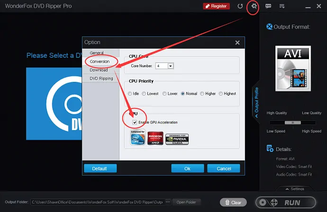The width and height of the screenshot is (327, 212).
Task: Toggle Enable GPU Acceleration checkbox
Action: point(135,122)
